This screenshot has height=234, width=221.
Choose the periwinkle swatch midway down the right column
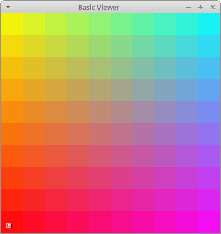pyautogui.click(x=209, y=112)
